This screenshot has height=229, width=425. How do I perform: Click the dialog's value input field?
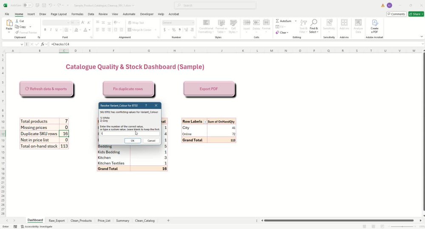pyautogui.click(x=130, y=134)
